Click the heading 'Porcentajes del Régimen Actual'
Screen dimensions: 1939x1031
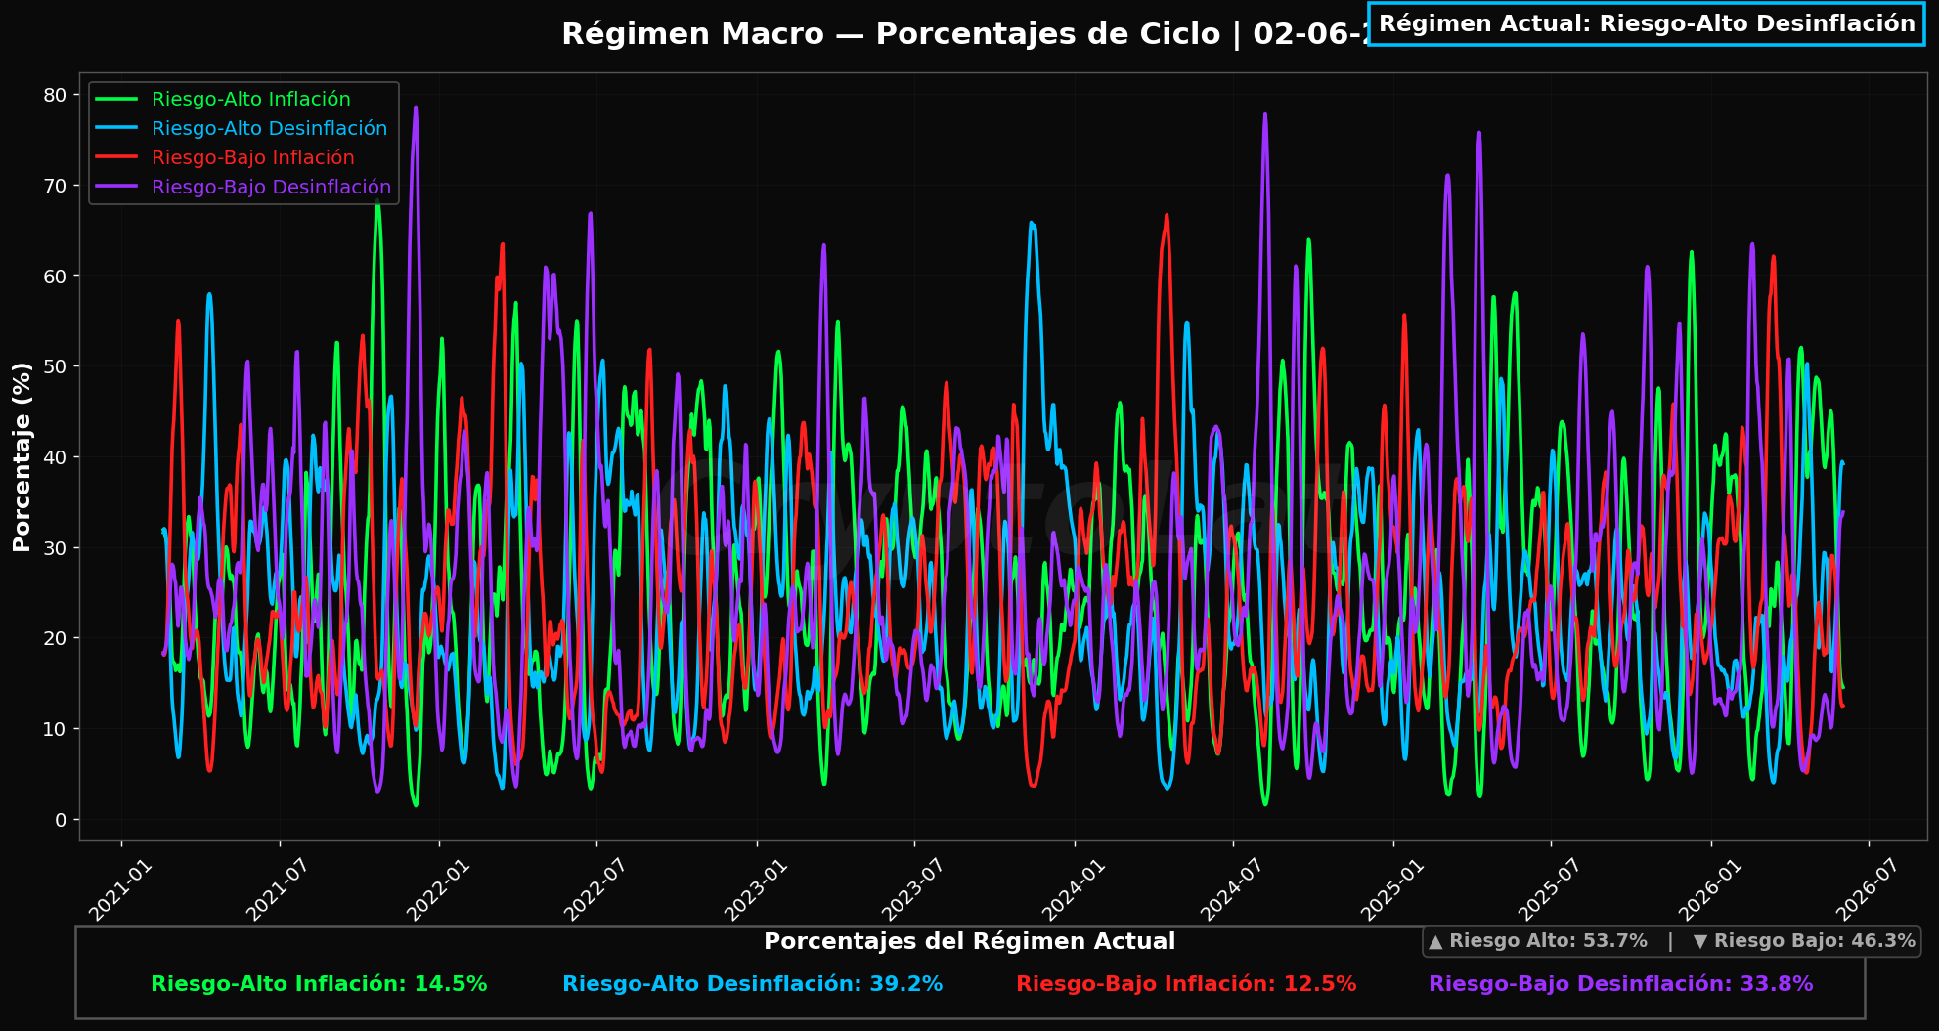coord(969,942)
